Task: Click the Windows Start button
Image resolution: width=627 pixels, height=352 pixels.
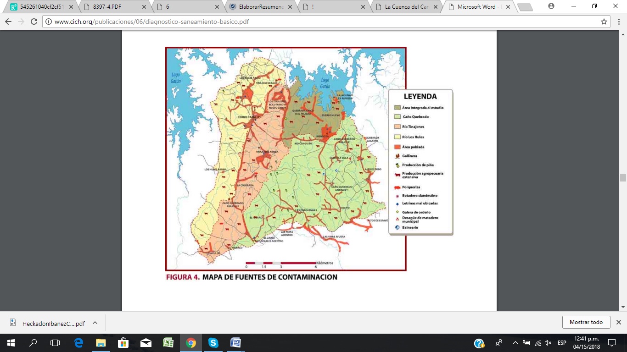Action: click(11, 343)
